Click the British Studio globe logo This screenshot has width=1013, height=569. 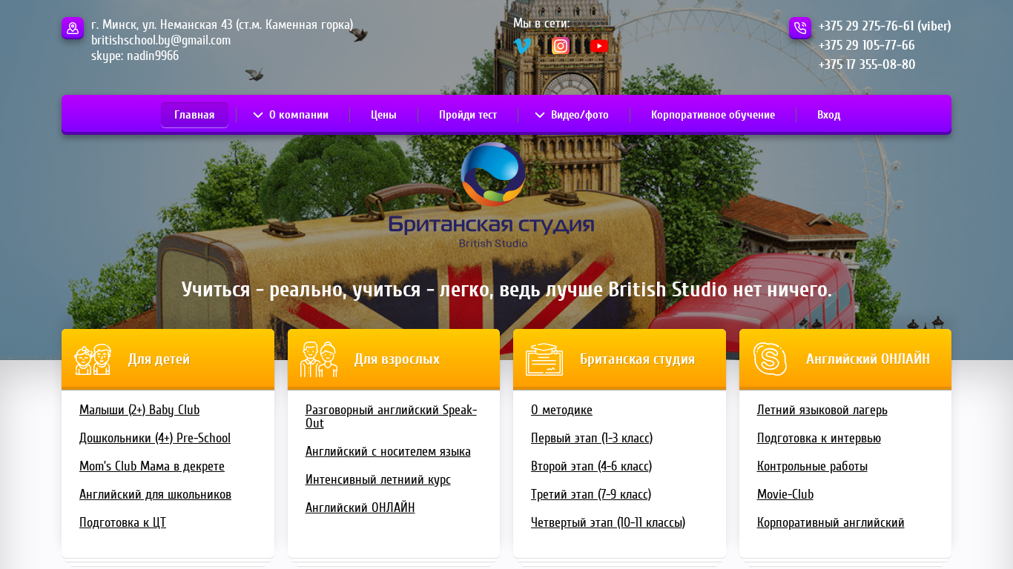492,174
